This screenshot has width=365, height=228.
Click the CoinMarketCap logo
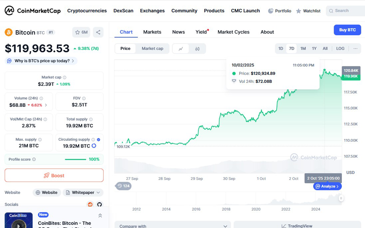coord(32,10)
